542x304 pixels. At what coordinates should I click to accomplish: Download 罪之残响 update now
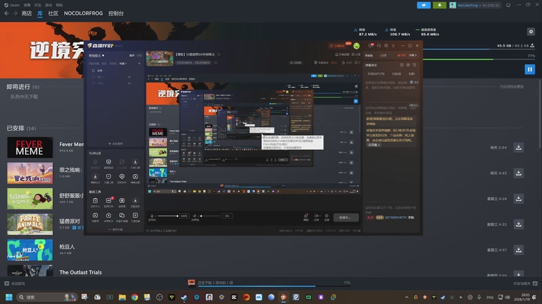(518, 173)
